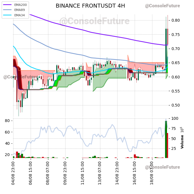Viewport: 194px width, 194px height.
Task: Click the 80 RSI axis label
Action: [7, 121]
